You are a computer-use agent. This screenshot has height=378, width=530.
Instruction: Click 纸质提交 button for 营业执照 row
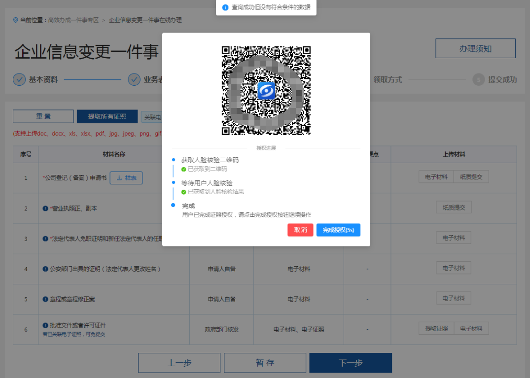coord(454,207)
